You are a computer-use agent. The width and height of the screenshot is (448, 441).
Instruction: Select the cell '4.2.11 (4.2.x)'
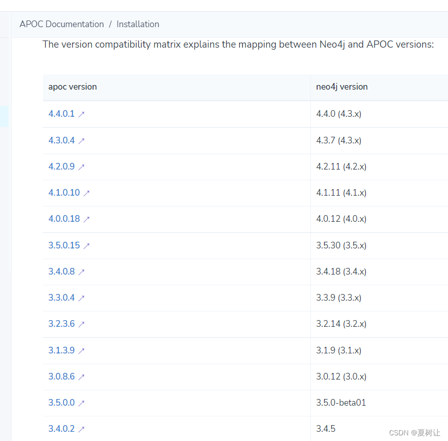pyautogui.click(x=379, y=166)
